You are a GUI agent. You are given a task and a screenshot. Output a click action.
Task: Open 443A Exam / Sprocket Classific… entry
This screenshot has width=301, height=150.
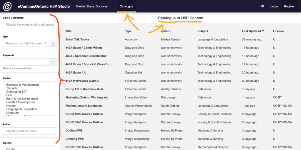(89, 64)
